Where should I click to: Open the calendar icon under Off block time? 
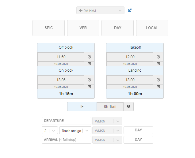[90, 64]
